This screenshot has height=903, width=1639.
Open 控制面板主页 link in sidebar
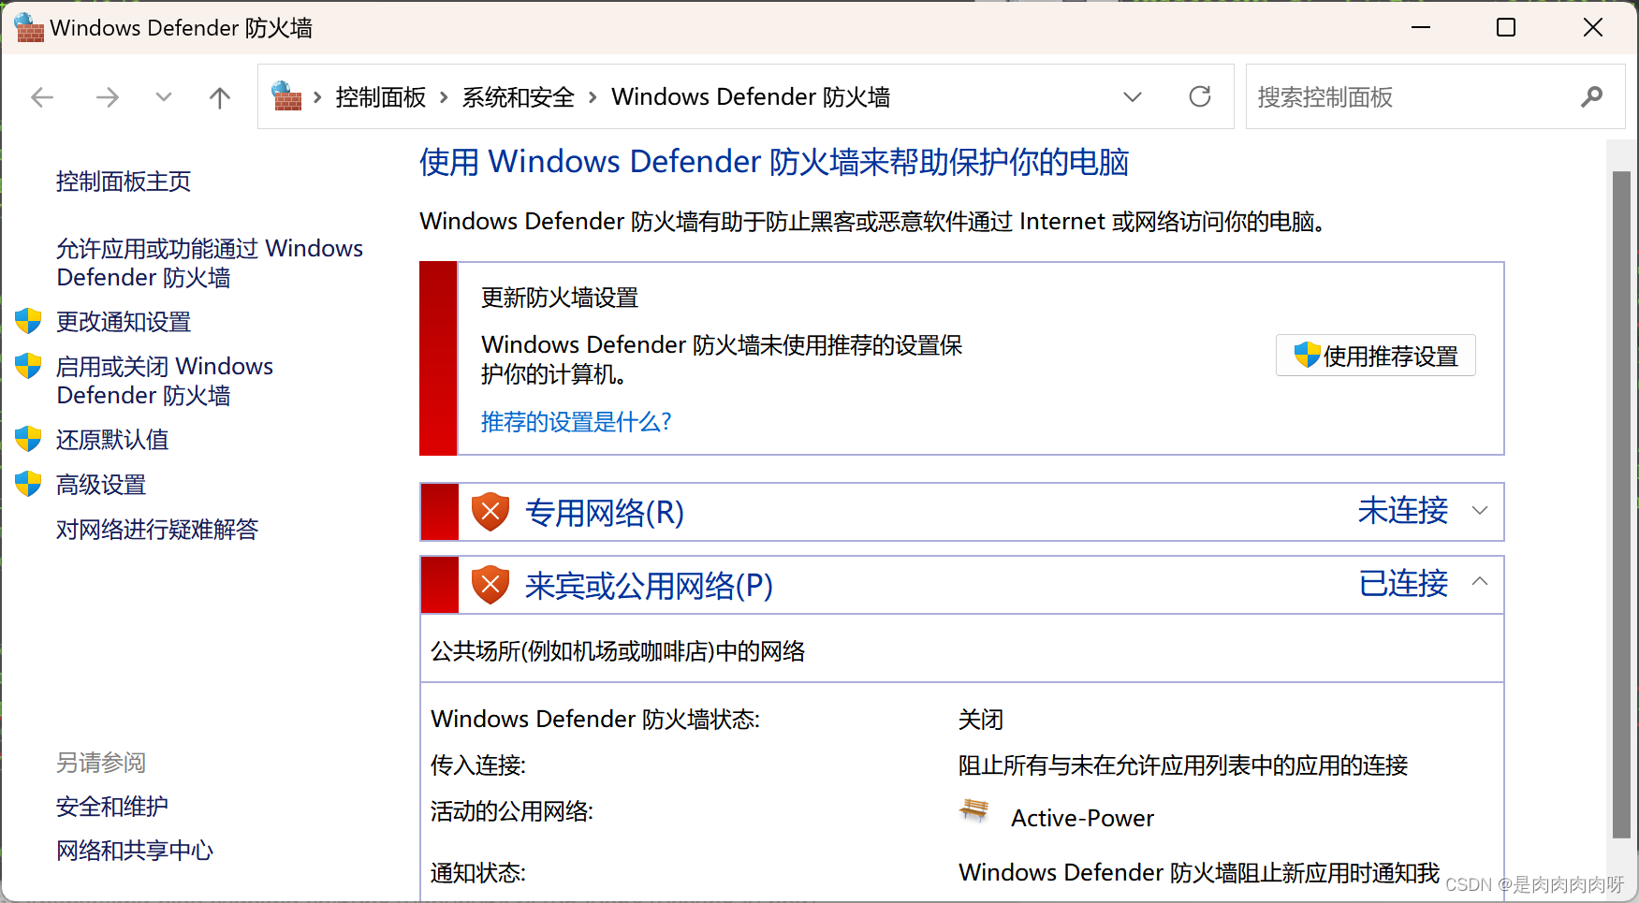[x=124, y=182]
